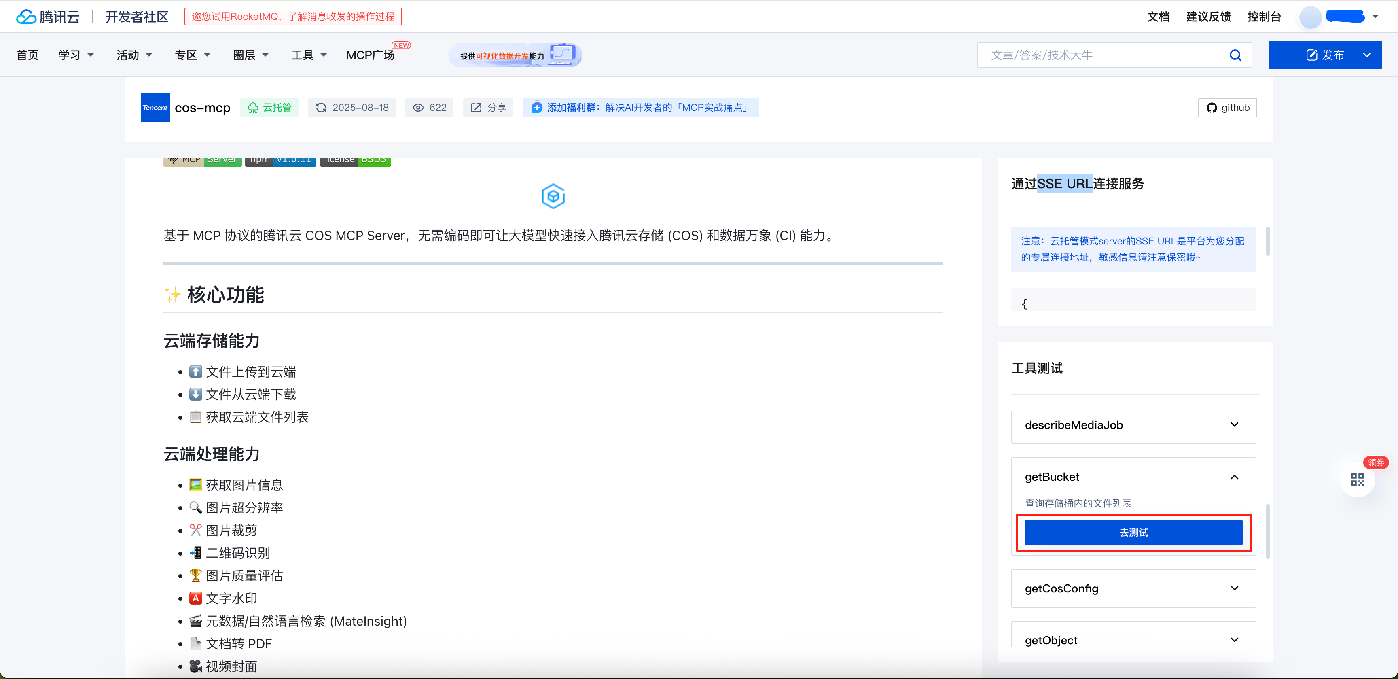Viewport: 1398px width, 679px height.
Task: Select the 首页 menu item
Action: pyautogui.click(x=27, y=55)
